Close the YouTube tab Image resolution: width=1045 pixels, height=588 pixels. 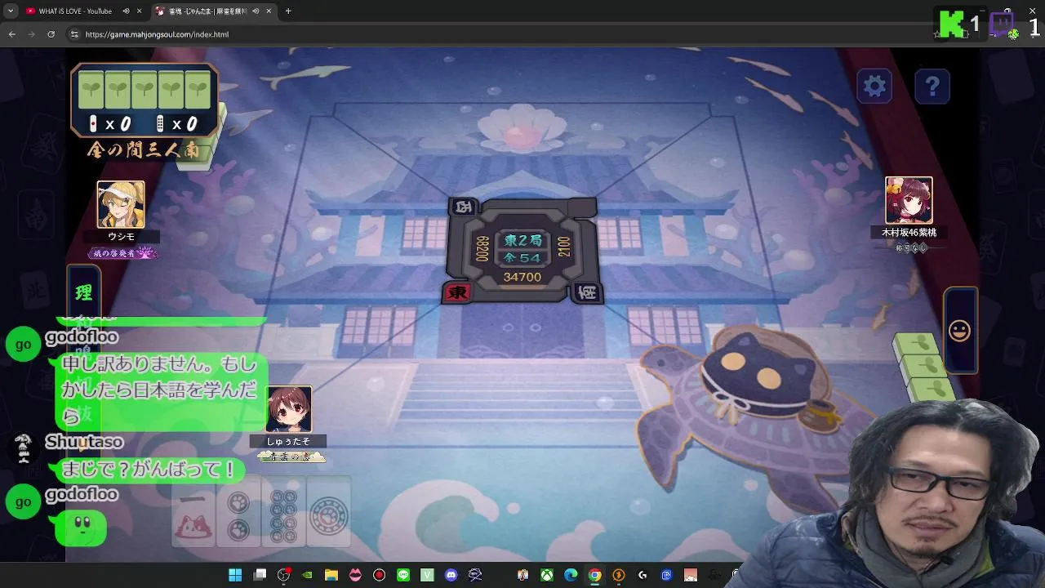click(139, 11)
